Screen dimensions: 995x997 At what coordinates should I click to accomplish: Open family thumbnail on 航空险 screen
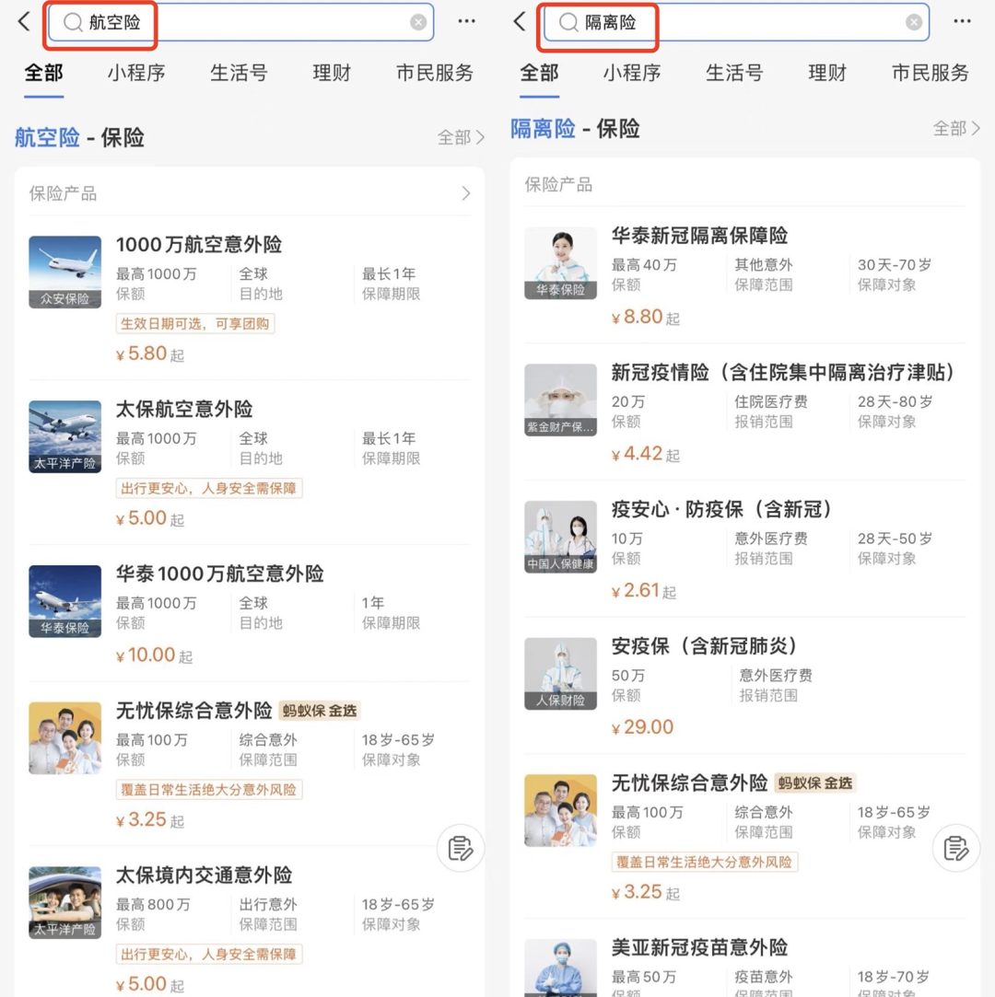click(x=64, y=738)
